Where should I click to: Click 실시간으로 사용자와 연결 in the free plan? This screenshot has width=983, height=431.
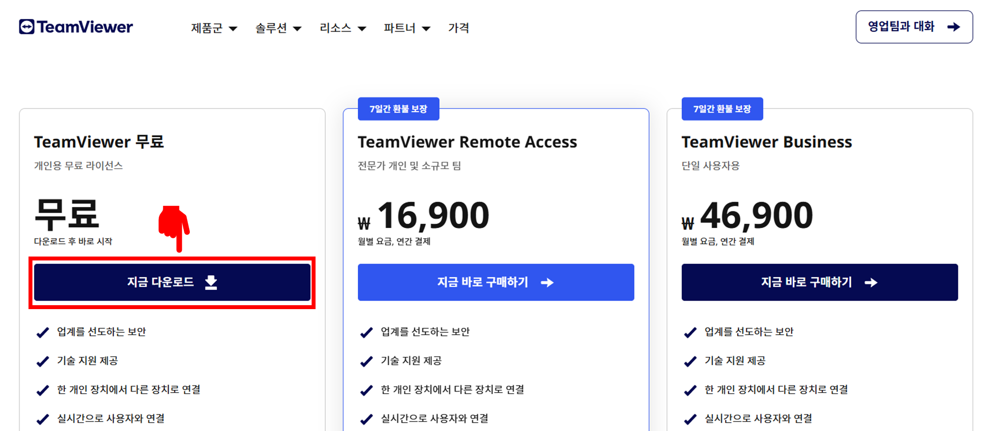(x=111, y=418)
